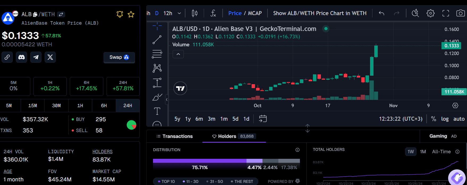The image size is (467, 185).
Task: Open the emoji icons tool
Action: coord(157,124)
